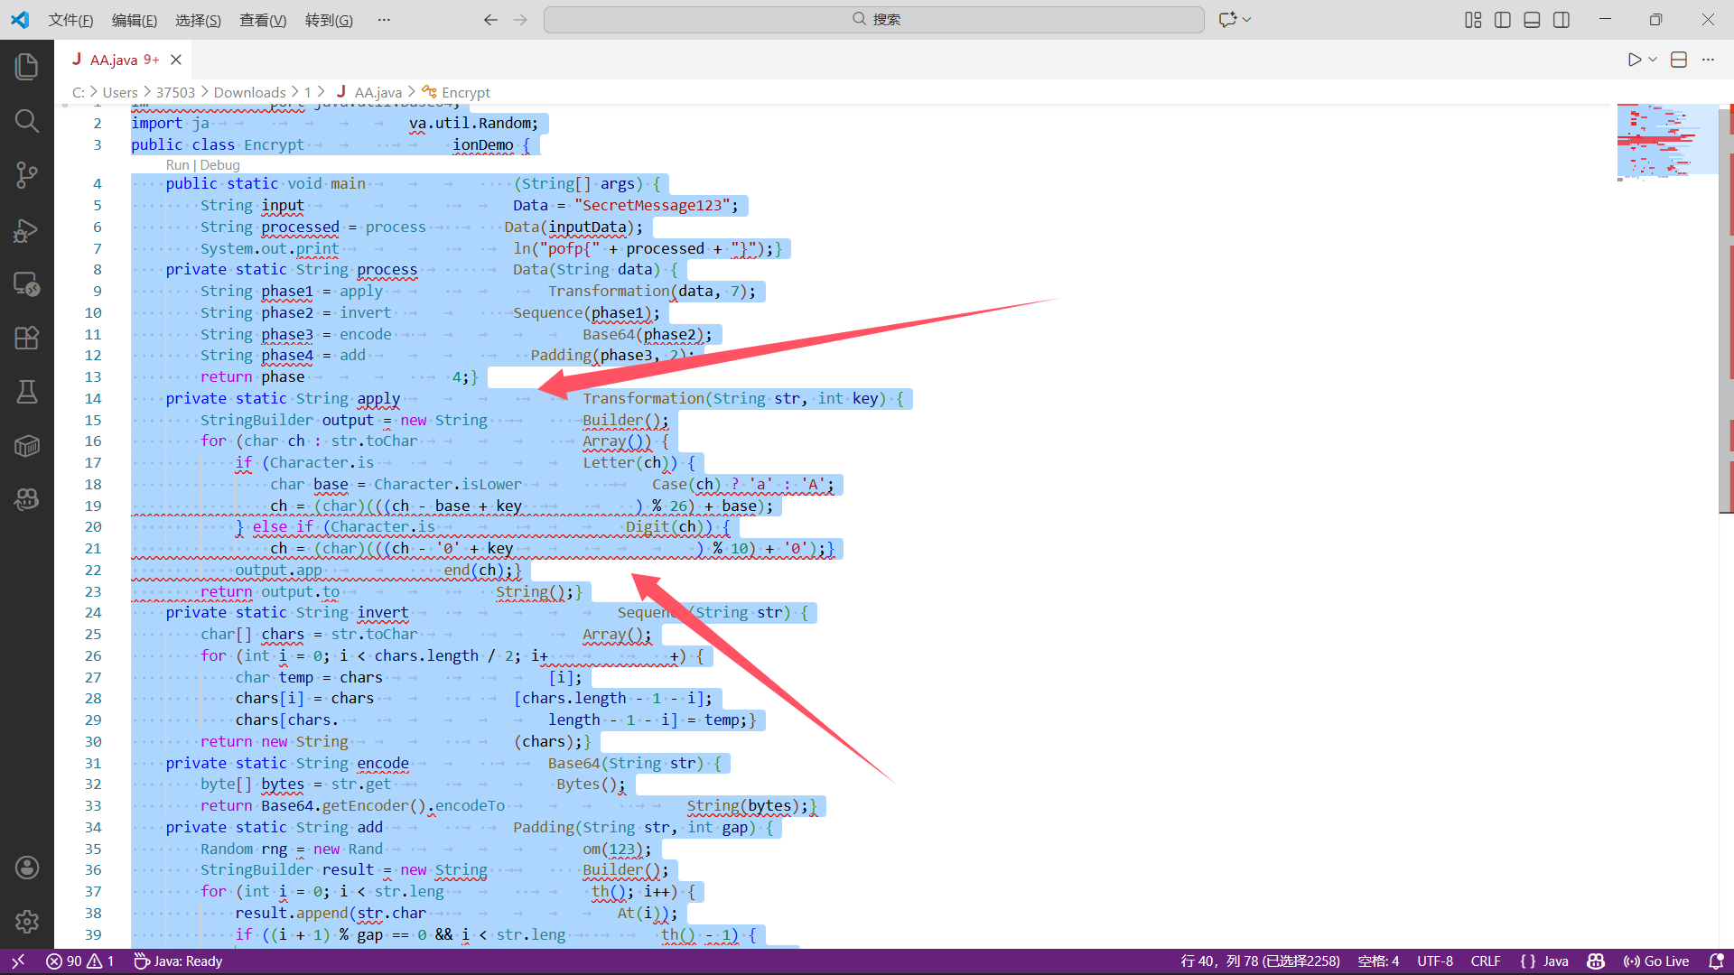Viewport: 1734px width, 975px height.
Task: Open the Run and Debug view
Action: pyautogui.click(x=26, y=230)
